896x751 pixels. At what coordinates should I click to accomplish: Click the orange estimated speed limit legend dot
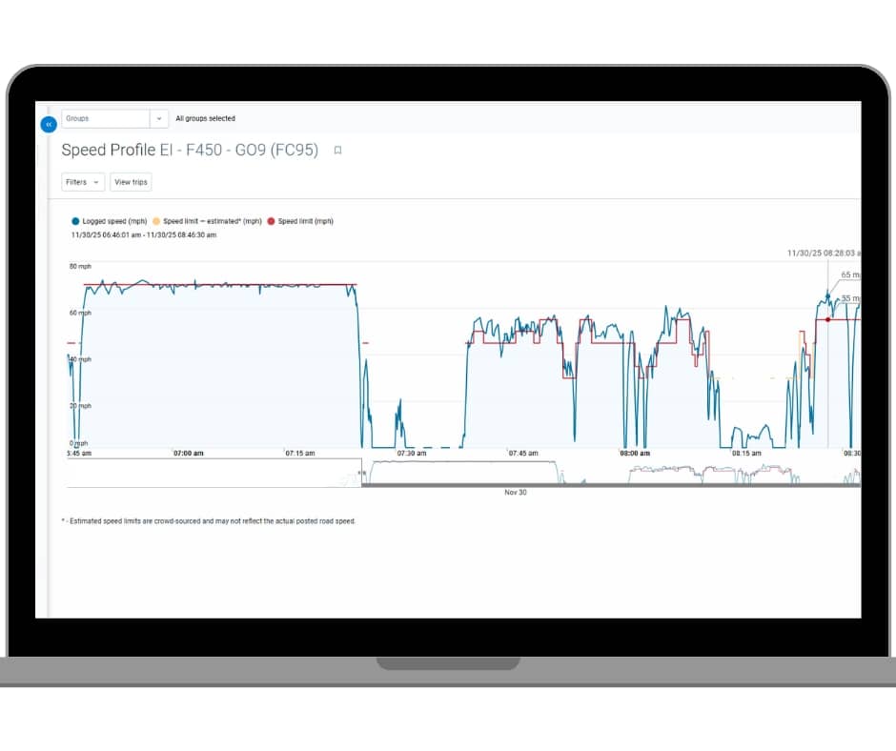point(157,219)
